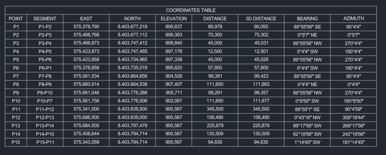Screen dimensions: 386x155
Task: Select the POINT column header
Action: coord(16,18)
